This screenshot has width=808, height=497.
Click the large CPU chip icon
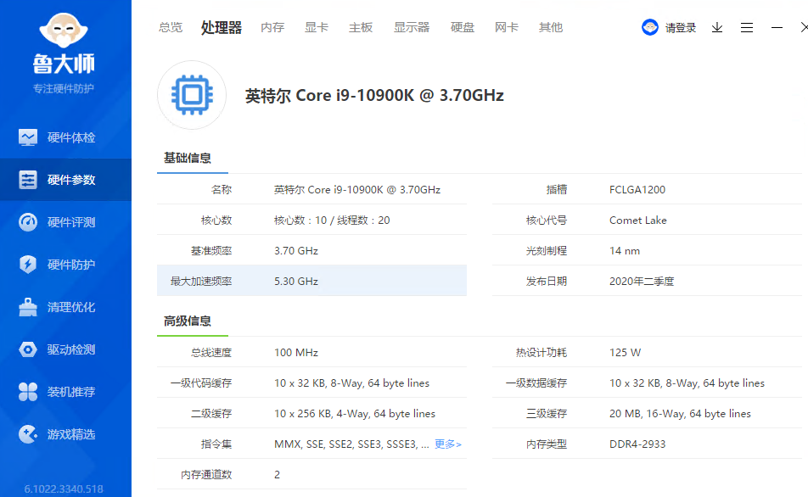(x=192, y=95)
